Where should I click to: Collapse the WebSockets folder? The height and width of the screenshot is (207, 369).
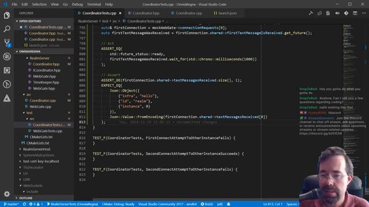coord(33,185)
